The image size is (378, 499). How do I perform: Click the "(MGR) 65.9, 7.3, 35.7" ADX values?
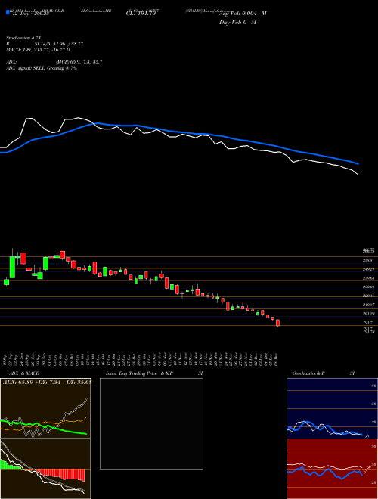pyautogui.click(x=79, y=62)
